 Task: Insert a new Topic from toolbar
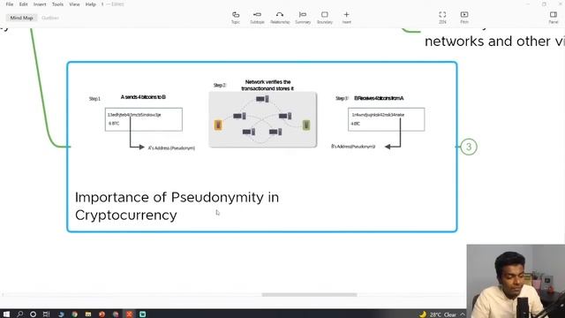236,18
